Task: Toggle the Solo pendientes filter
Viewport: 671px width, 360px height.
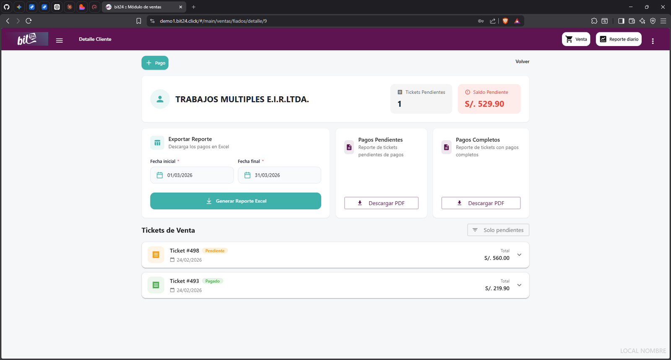Action: tap(498, 230)
